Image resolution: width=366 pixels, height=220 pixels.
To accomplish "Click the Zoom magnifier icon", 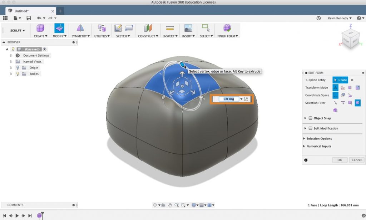I will click(x=177, y=205).
